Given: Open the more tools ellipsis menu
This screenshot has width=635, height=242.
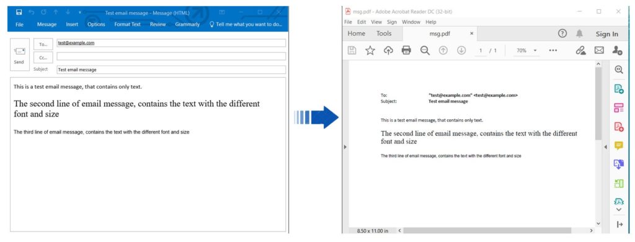Looking at the screenshot, I should (553, 50).
